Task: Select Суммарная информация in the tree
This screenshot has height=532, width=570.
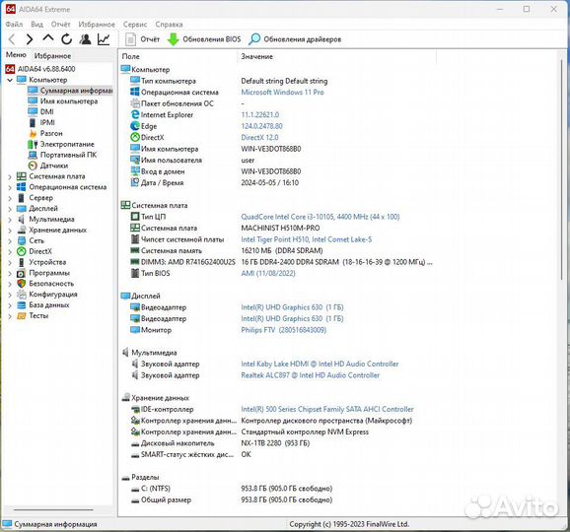Action: 70,90
